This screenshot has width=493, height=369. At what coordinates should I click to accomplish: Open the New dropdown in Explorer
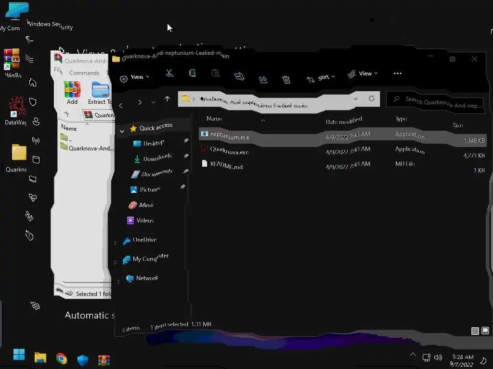(x=134, y=77)
